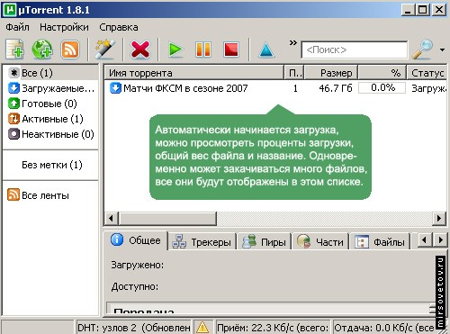This screenshot has height=334, width=450.
Task: Click the Отдача upload speed status entry
Action: [384, 328]
